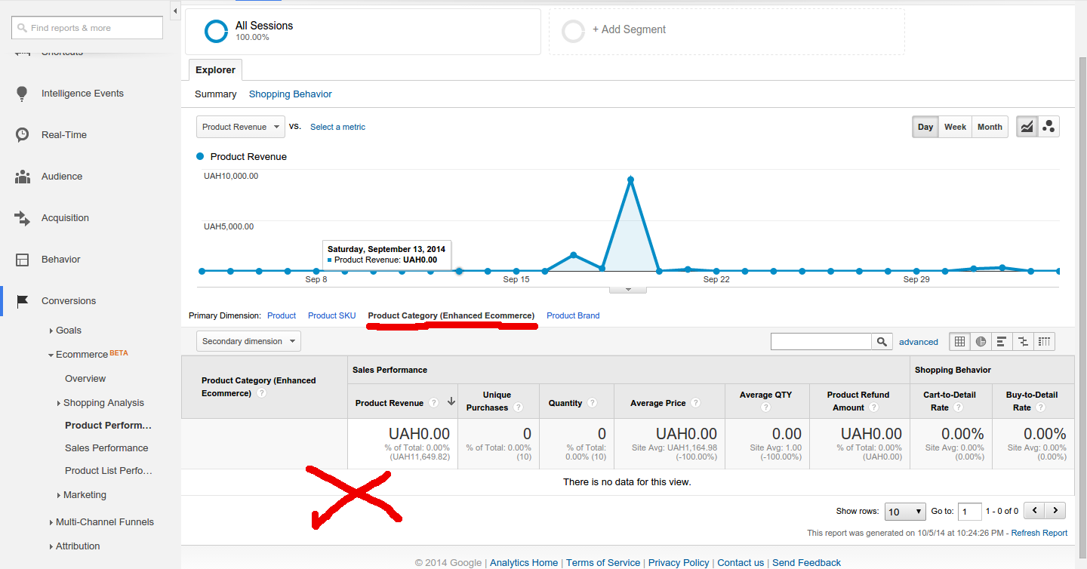Open the Secondary dimension dropdown
Viewport: 1087px width, 569px height.
tap(248, 341)
